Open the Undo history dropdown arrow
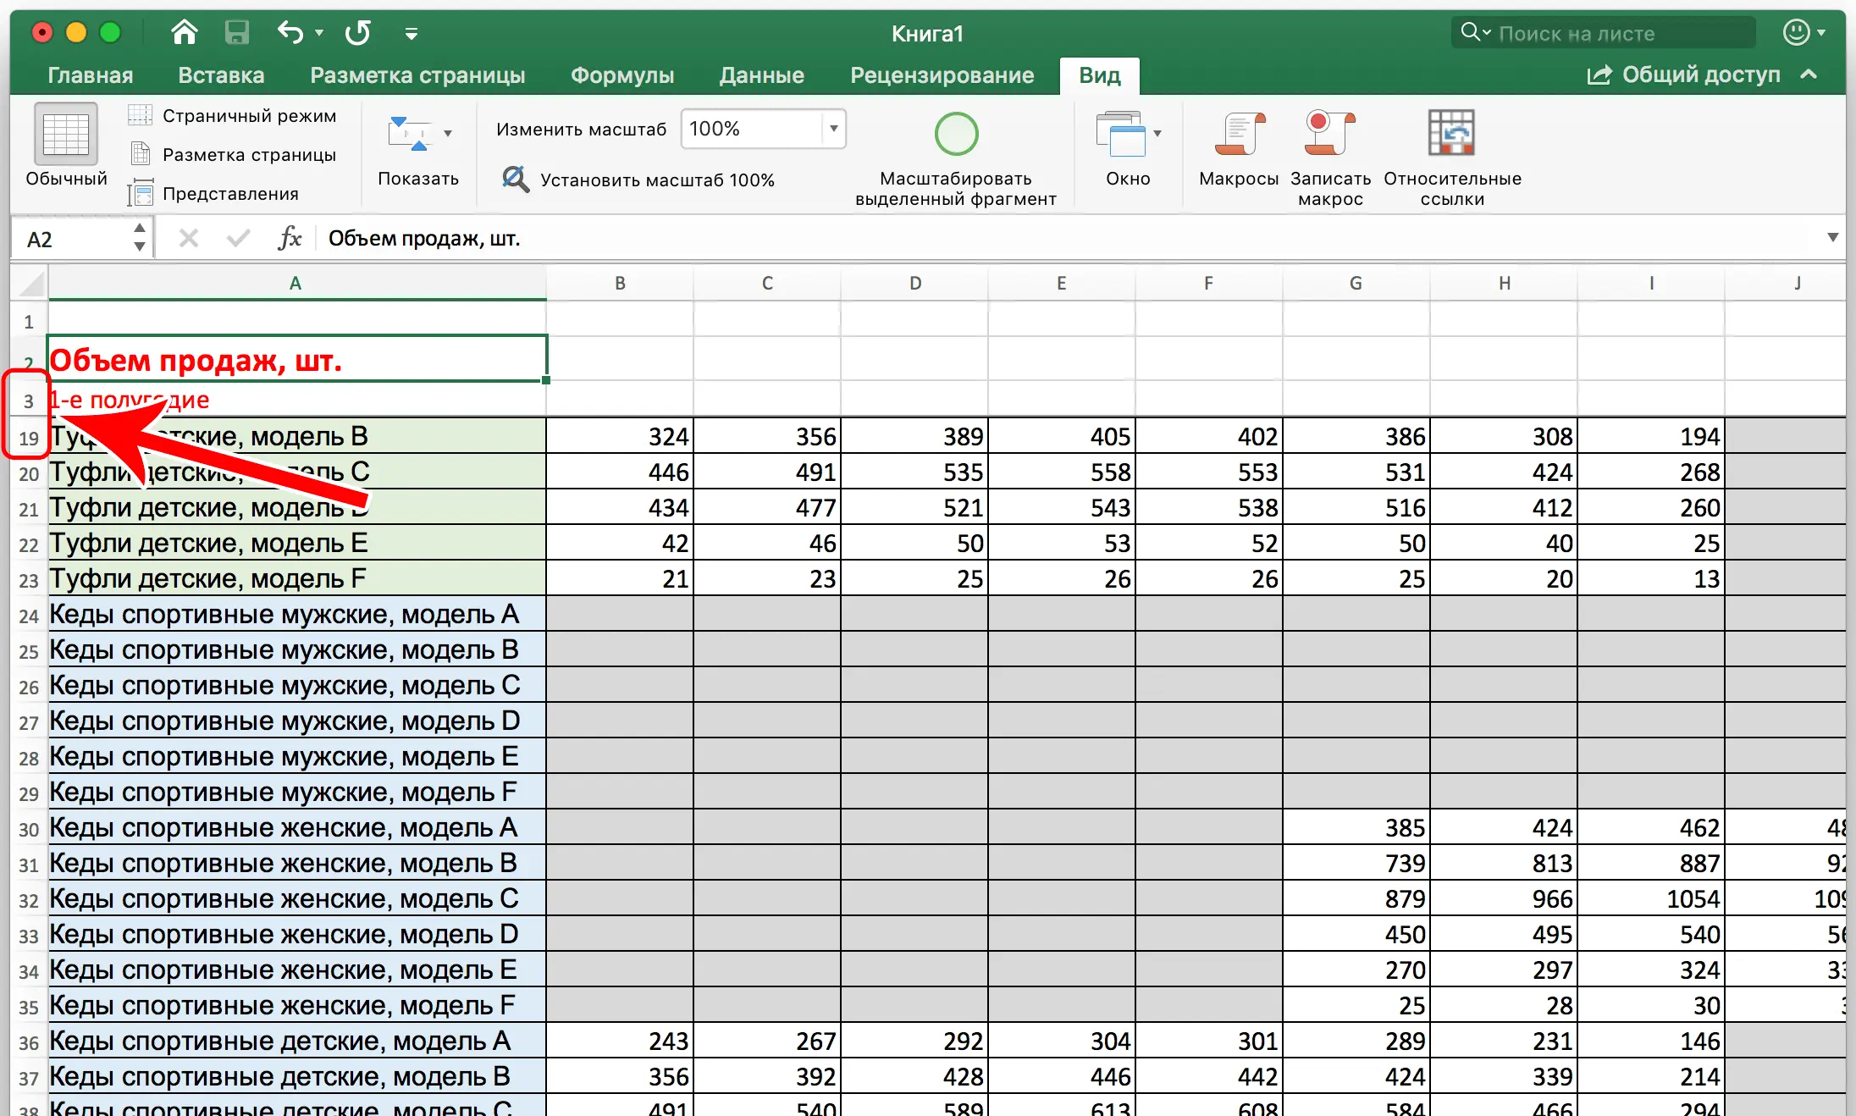The image size is (1856, 1116). 319,33
